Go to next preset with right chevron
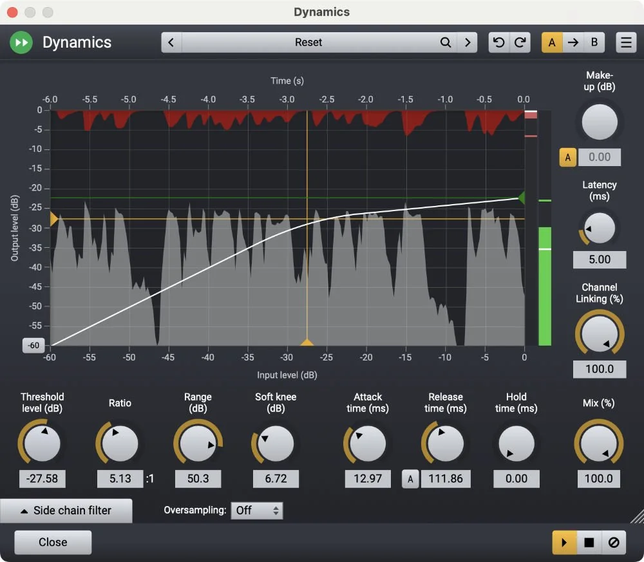 [468, 42]
